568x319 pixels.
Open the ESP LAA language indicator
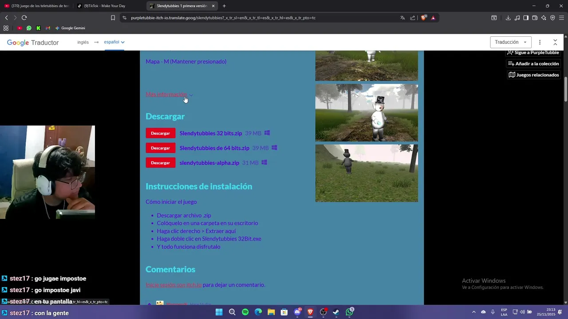(504, 312)
